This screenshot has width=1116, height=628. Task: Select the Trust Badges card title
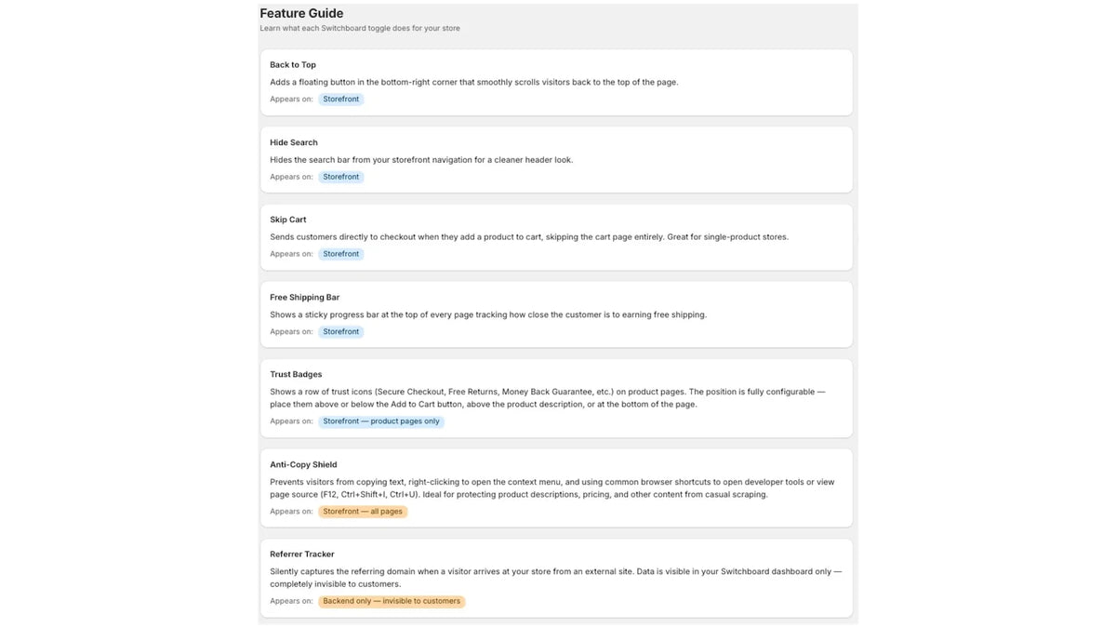[296, 375]
